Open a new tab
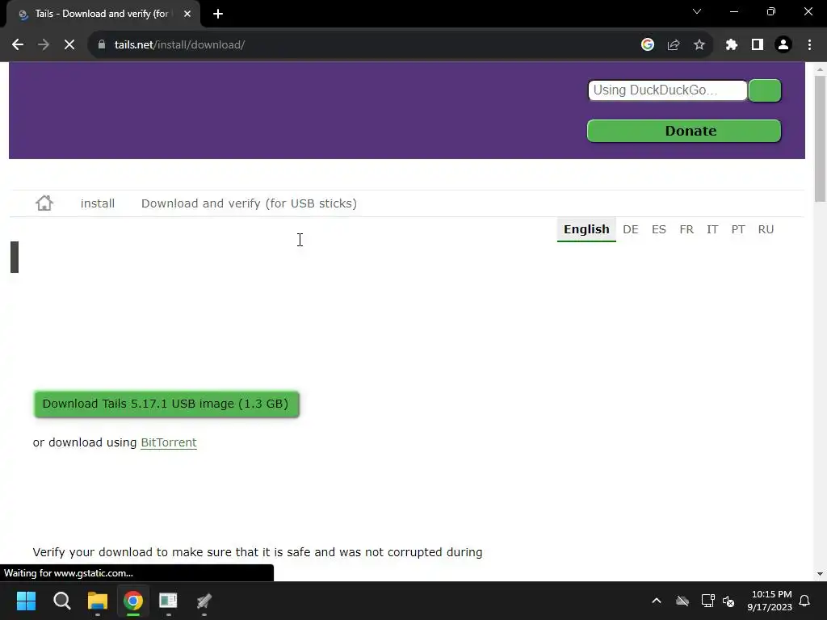The height and width of the screenshot is (620, 827). [218, 15]
